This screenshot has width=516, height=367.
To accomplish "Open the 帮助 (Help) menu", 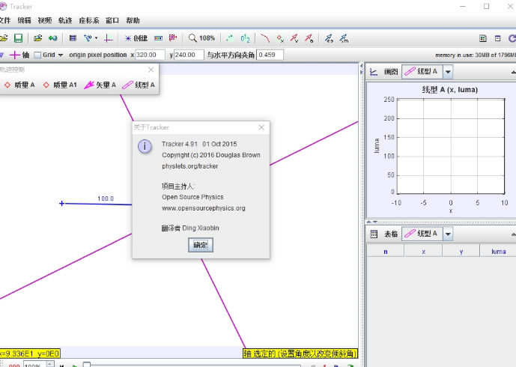I will [133, 20].
